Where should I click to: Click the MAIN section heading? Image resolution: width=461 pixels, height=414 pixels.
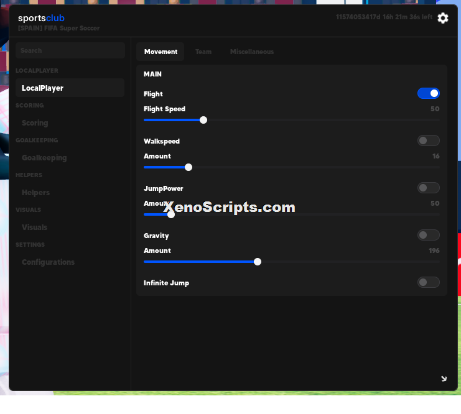pos(152,74)
